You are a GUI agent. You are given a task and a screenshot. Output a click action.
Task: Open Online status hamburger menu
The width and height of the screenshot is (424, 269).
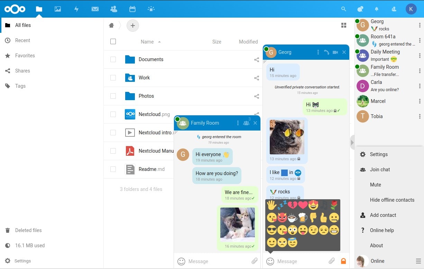point(418,261)
